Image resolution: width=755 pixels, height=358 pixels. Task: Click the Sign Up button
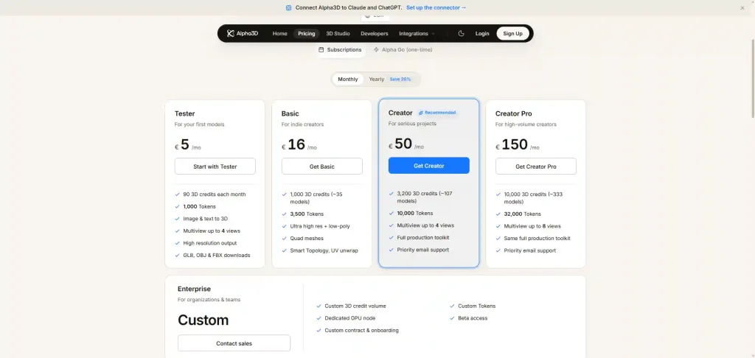513,34
